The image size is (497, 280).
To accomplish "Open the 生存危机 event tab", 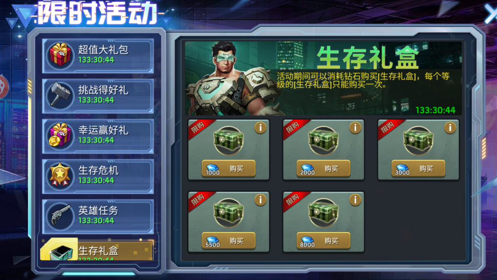I will pos(98,177).
